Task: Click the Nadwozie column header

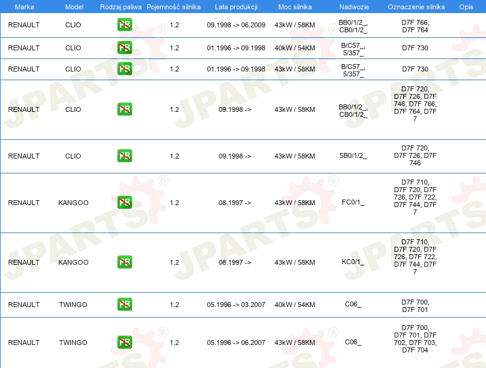Action: [354, 7]
